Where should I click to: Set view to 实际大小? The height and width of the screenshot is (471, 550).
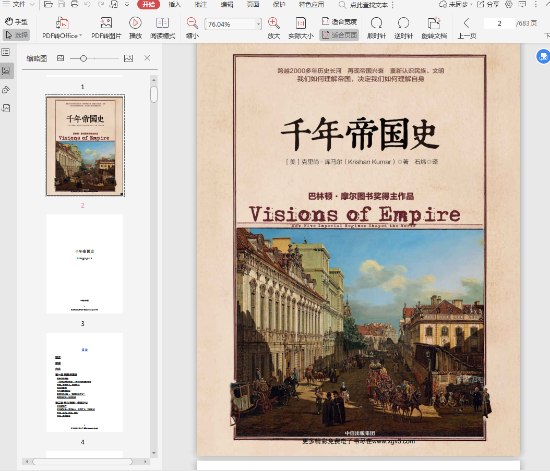click(301, 23)
